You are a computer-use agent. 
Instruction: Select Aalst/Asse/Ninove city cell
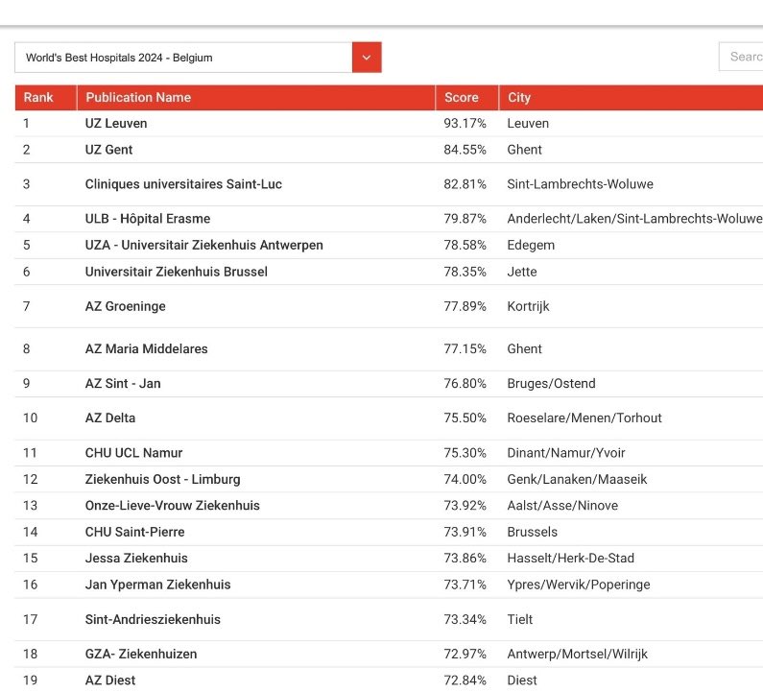[x=562, y=506]
